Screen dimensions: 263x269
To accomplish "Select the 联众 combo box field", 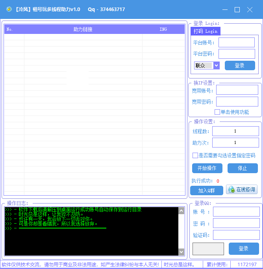I will [207, 65].
